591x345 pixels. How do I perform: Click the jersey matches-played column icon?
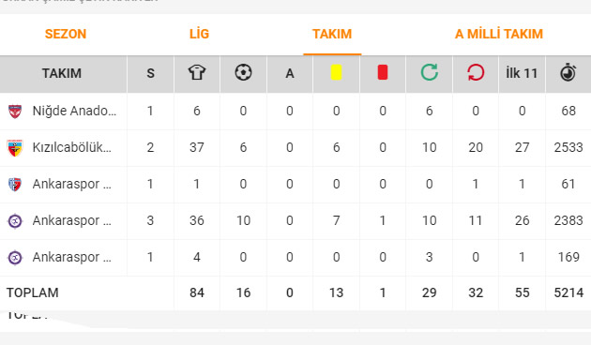coord(197,72)
